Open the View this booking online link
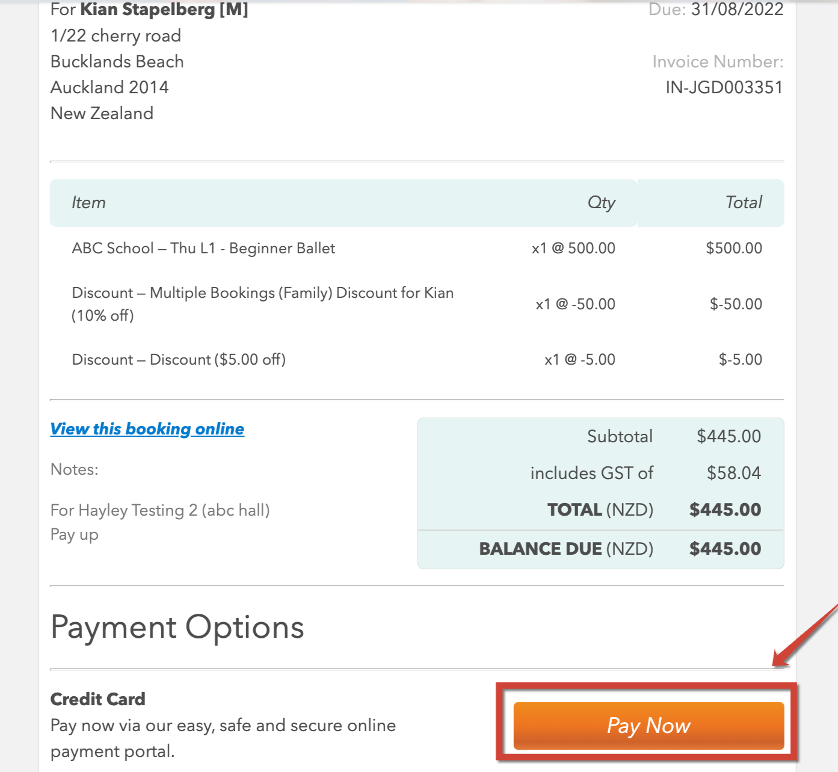The height and width of the screenshot is (772, 838). pos(147,429)
